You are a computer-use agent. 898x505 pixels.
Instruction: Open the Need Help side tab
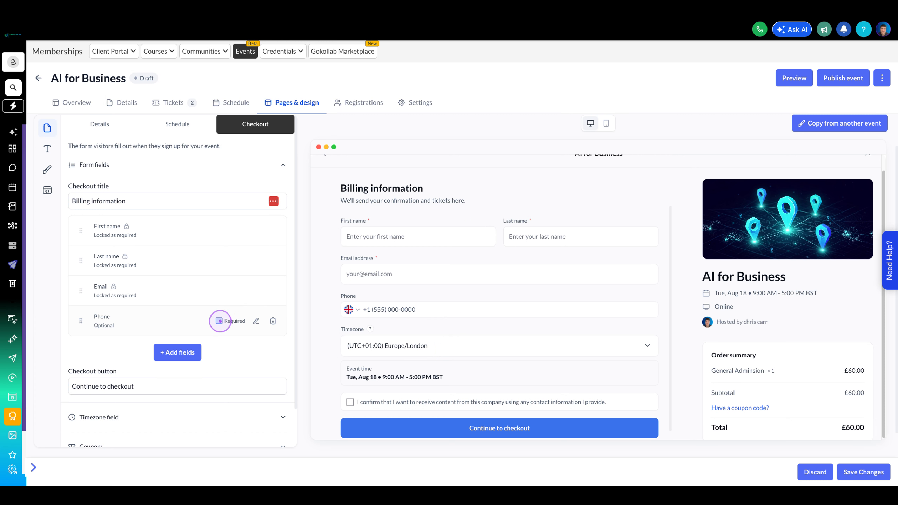click(x=890, y=260)
